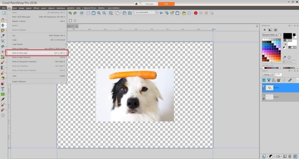Toggle the All tools checkbox
Screen dimensions: 299x159
pyautogui.click(x=284, y=62)
